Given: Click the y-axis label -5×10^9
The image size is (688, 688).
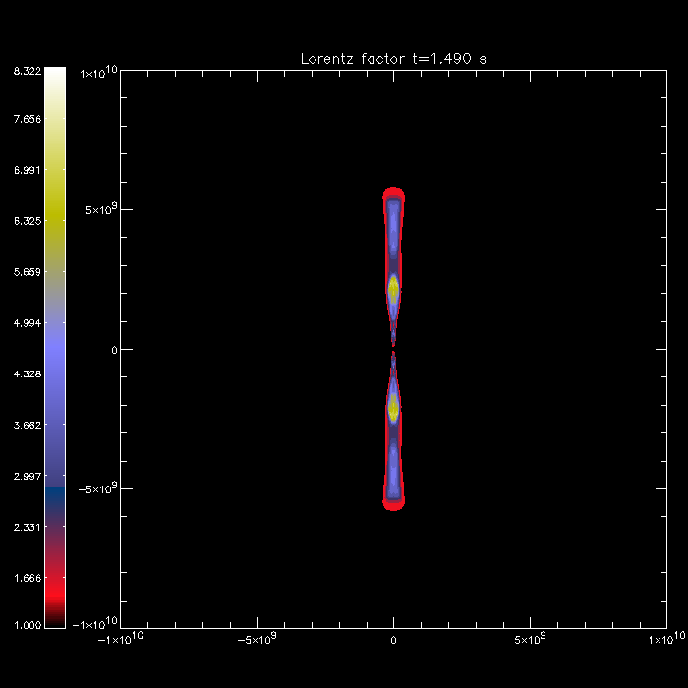Looking at the screenshot, I should (x=98, y=488).
